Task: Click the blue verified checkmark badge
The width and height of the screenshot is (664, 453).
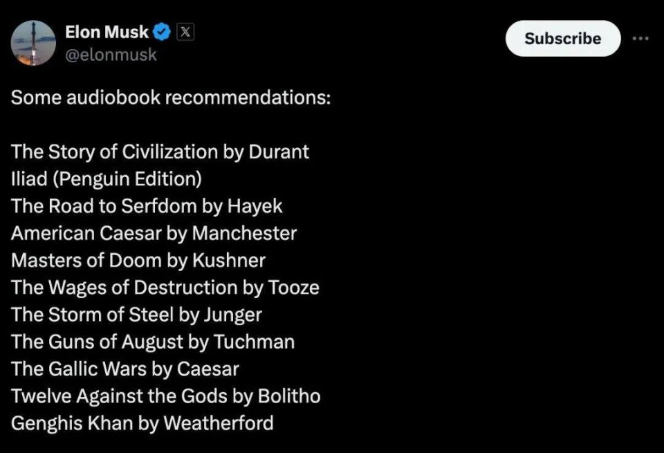Action: (x=161, y=33)
